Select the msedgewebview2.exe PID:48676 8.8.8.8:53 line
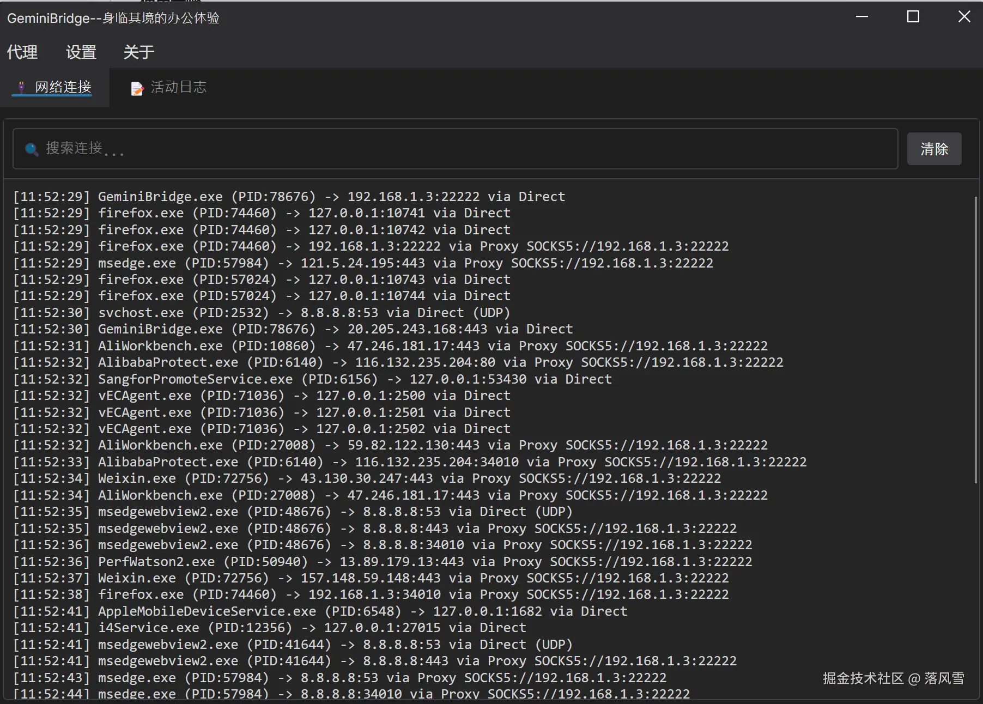Image resolution: width=983 pixels, height=704 pixels. [293, 512]
